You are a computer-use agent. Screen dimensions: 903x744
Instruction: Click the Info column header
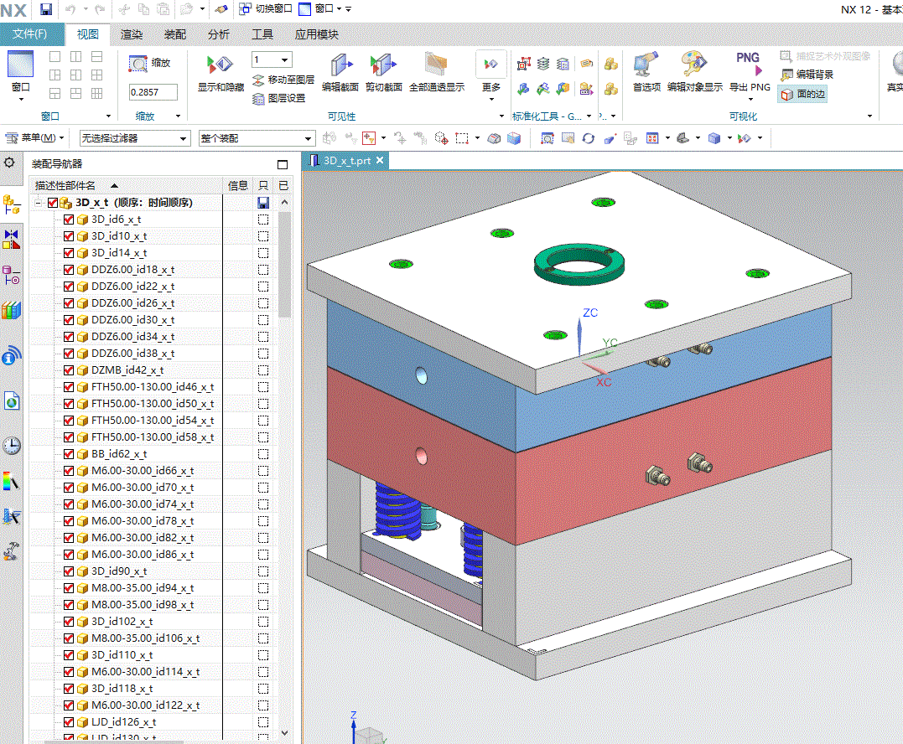[x=238, y=185]
